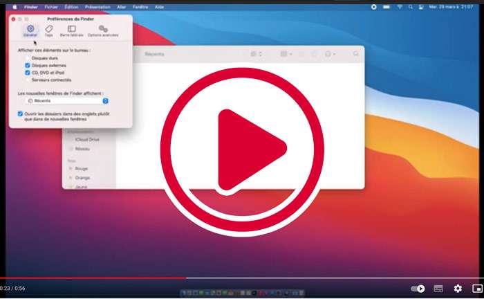Select the Rouge tag in sidebar

(x=81, y=169)
